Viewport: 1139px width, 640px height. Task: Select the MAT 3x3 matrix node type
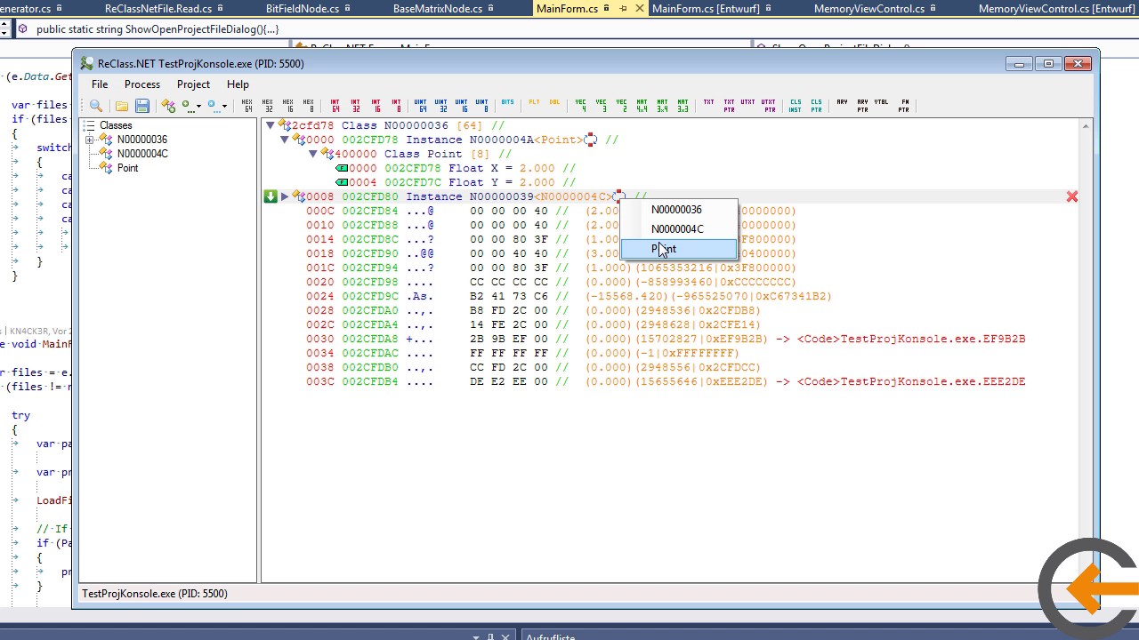click(683, 106)
